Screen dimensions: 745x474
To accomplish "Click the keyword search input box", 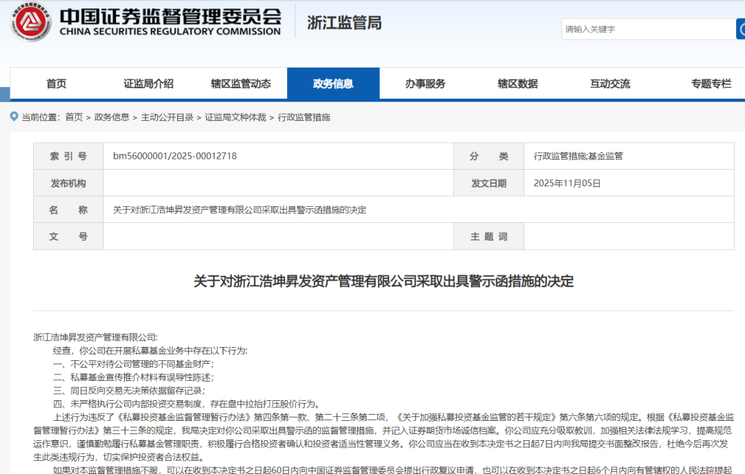I will point(642,29).
